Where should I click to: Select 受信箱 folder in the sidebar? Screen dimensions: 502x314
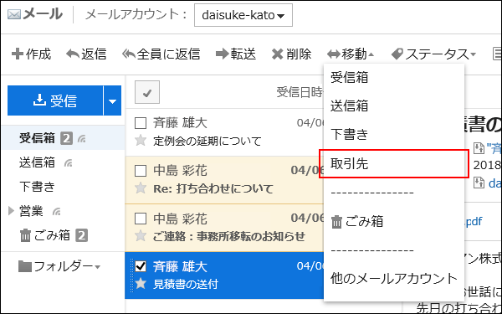37,138
